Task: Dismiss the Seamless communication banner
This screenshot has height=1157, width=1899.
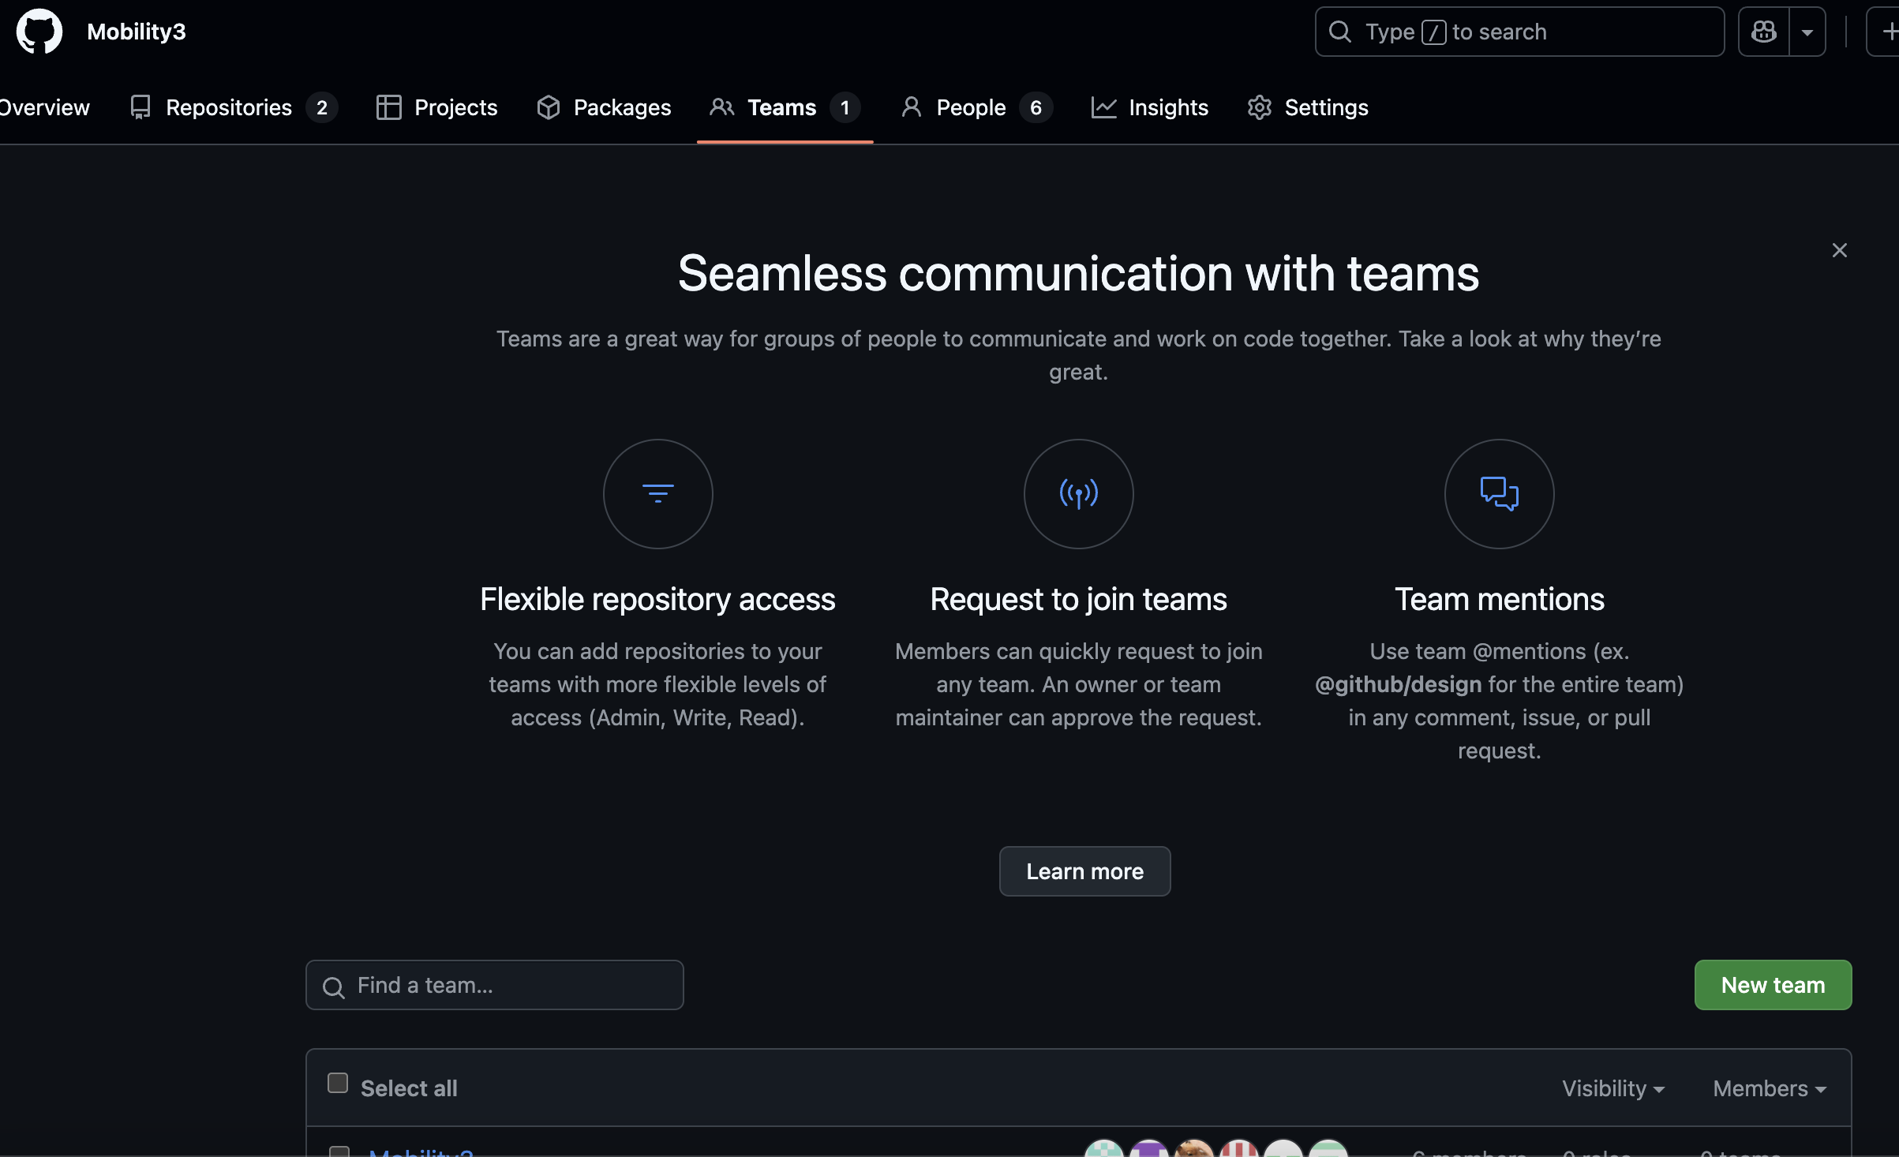Action: point(1839,250)
